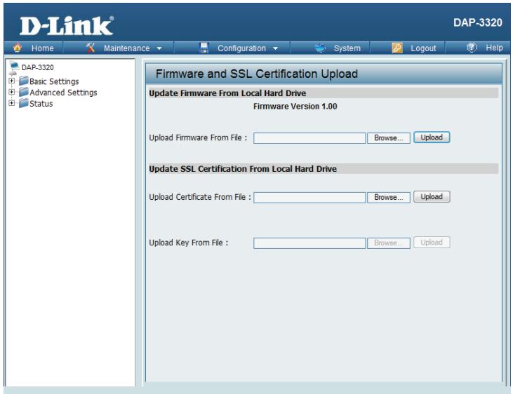The width and height of the screenshot is (513, 394).
Task: Open the Configuration dropdown arrow
Action: [275, 48]
